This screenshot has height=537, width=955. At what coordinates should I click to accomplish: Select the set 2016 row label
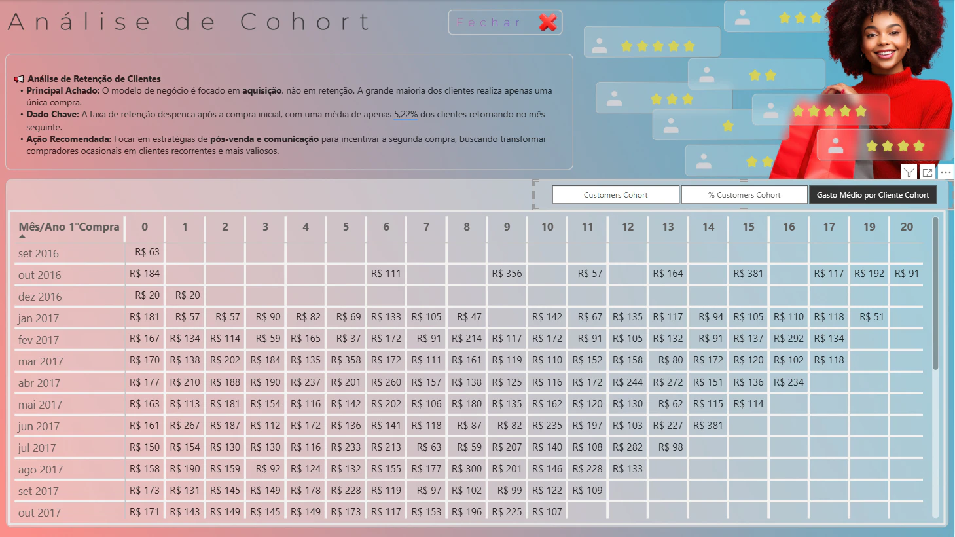[39, 253]
